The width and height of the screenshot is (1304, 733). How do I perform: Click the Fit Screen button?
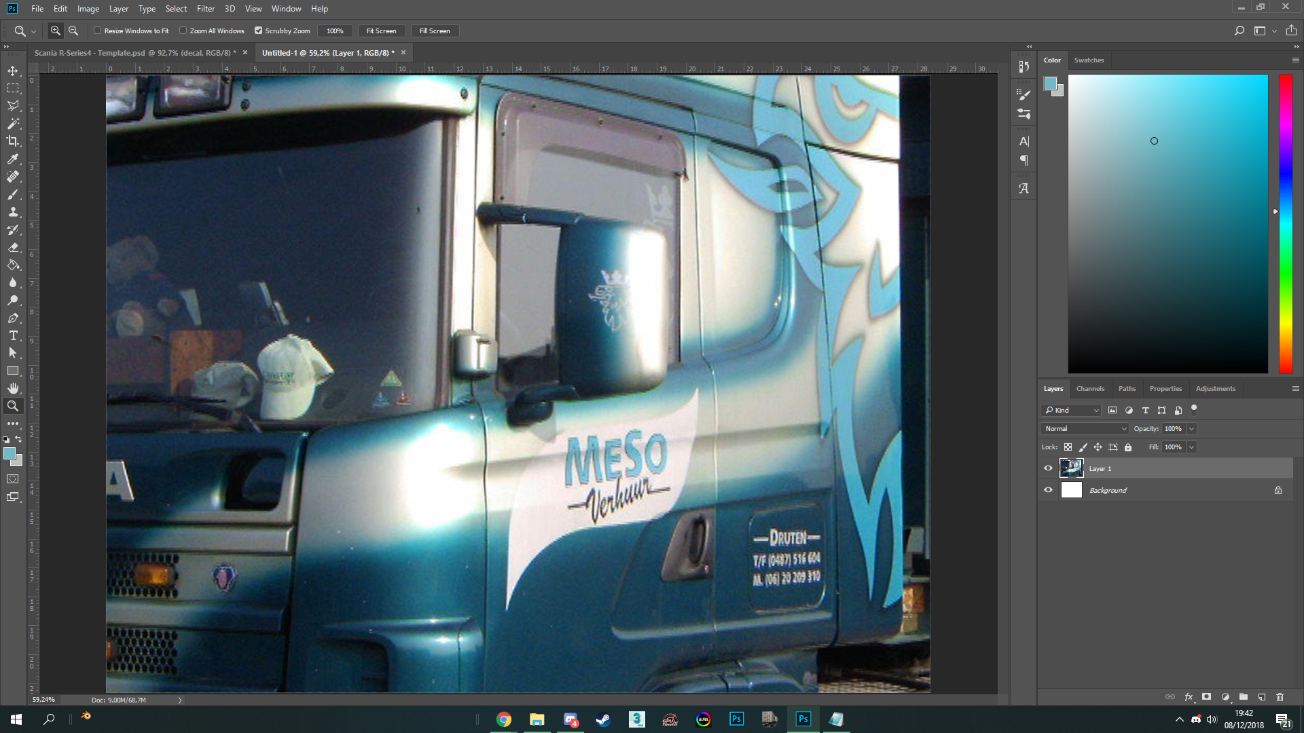tap(382, 31)
